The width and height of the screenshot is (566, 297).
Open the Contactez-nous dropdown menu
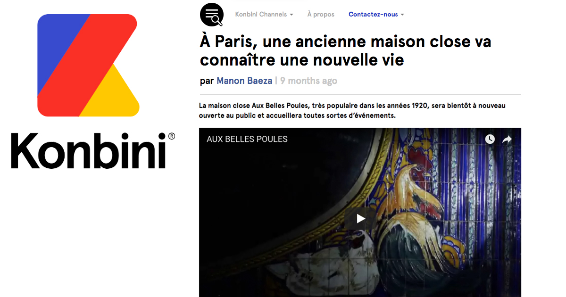[376, 15]
